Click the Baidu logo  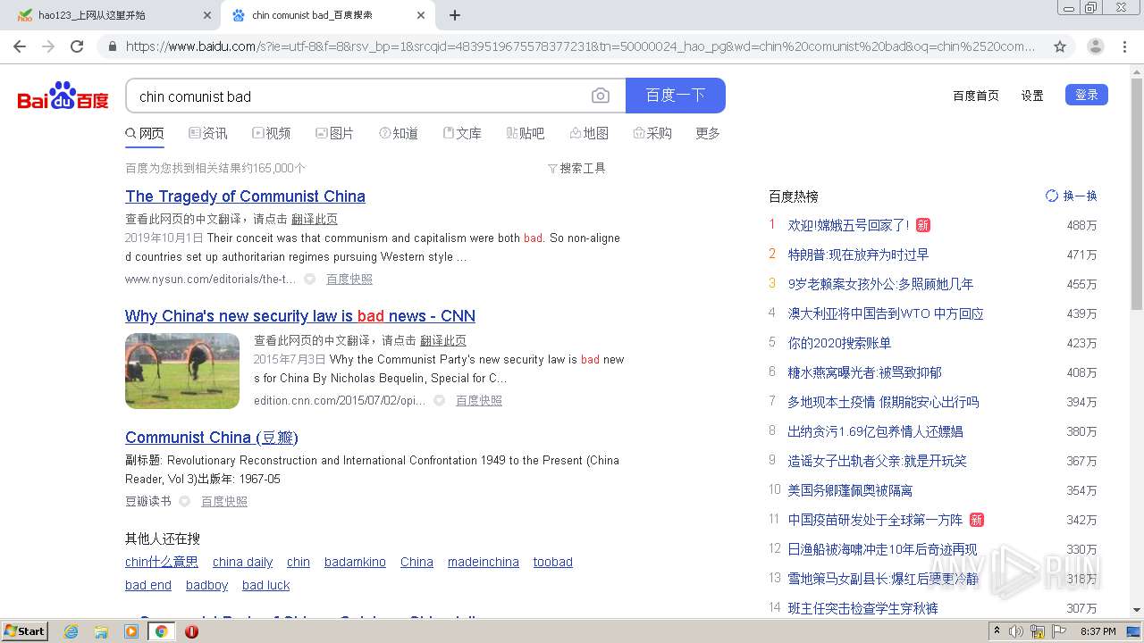click(63, 96)
